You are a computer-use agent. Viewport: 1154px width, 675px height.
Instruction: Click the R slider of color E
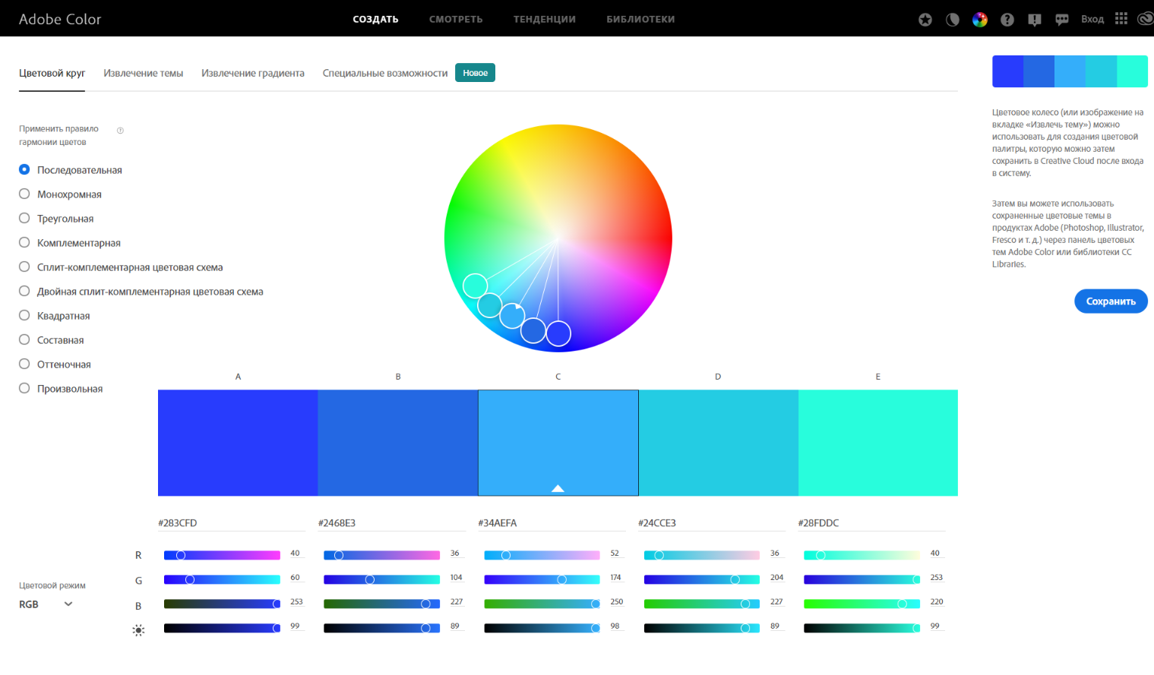pyautogui.click(x=862, y=555)
